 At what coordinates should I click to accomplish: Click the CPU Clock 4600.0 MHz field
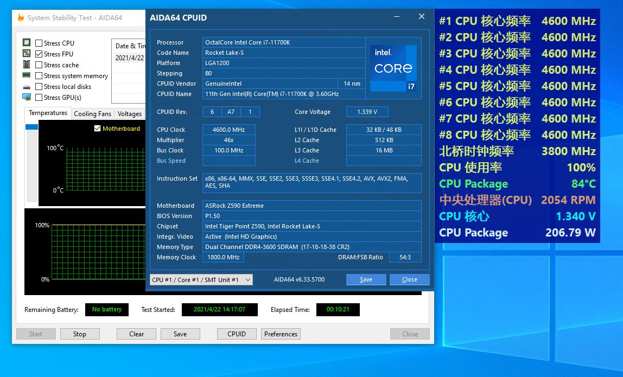229,130
